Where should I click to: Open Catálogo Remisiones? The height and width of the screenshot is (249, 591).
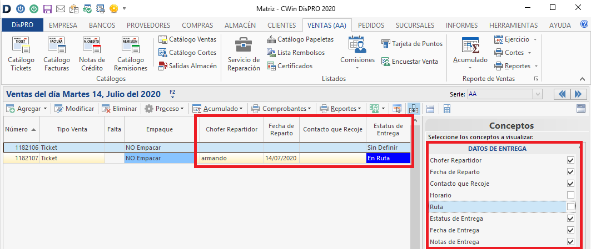pyautogui.click(x=131, y=54)
